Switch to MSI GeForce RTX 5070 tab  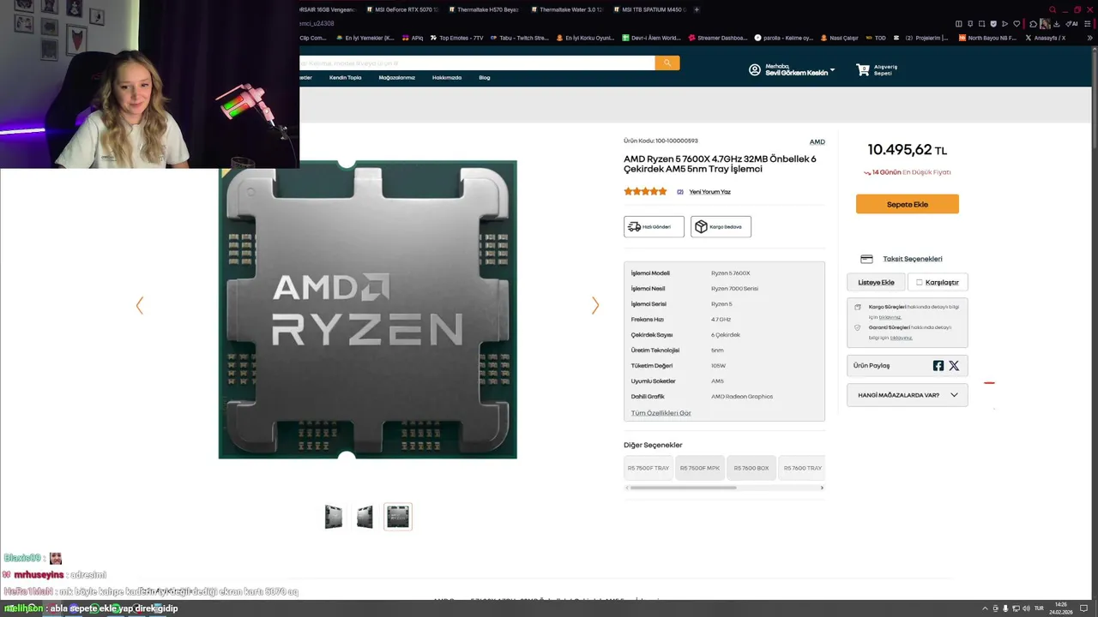[403, 9]
